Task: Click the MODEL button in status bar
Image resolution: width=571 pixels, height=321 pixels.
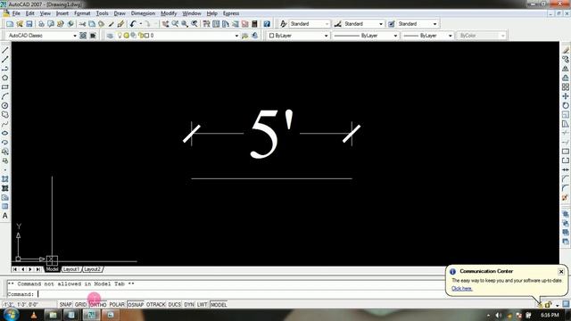Action: (219, 305)
